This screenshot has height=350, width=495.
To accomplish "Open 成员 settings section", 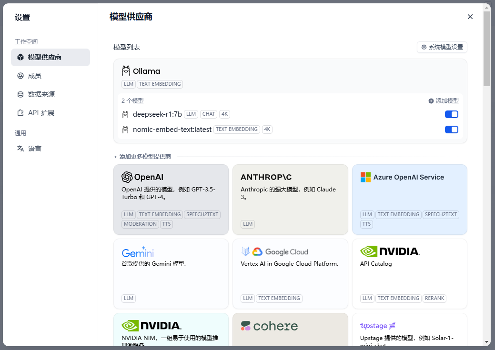I will (x=51, y=76).
